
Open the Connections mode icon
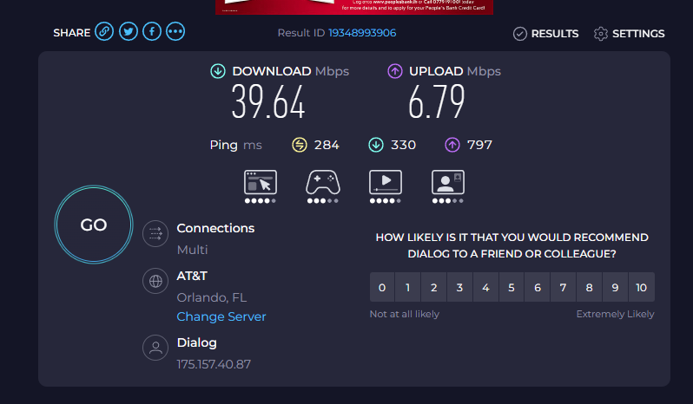155,233
